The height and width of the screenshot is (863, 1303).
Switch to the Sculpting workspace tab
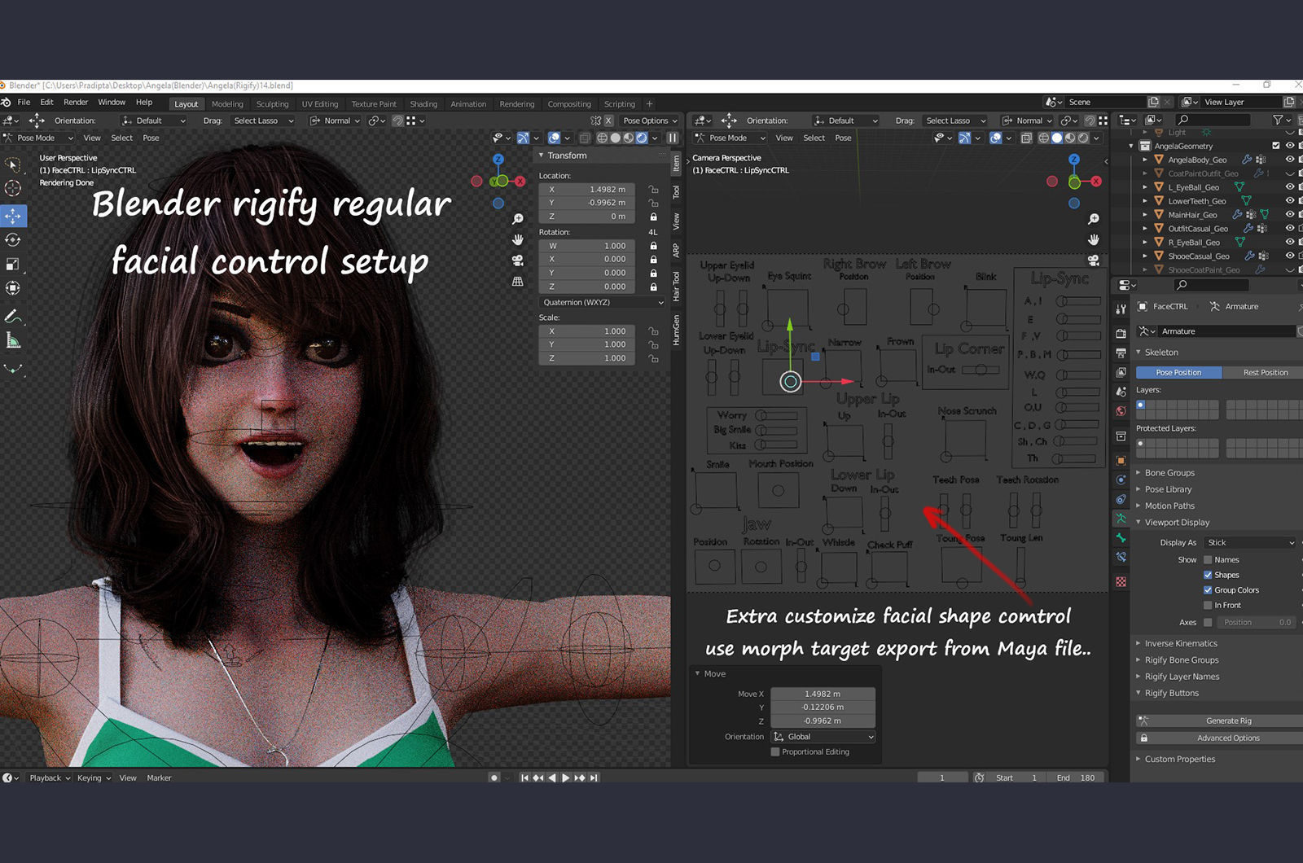pyautogui.click(x=272, y=104)
